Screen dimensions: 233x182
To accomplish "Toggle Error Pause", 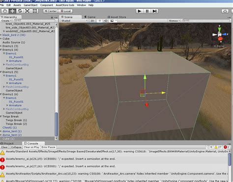I will (48, 147).
